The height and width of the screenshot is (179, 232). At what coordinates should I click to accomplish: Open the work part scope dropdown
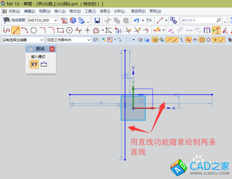[69, 40]
